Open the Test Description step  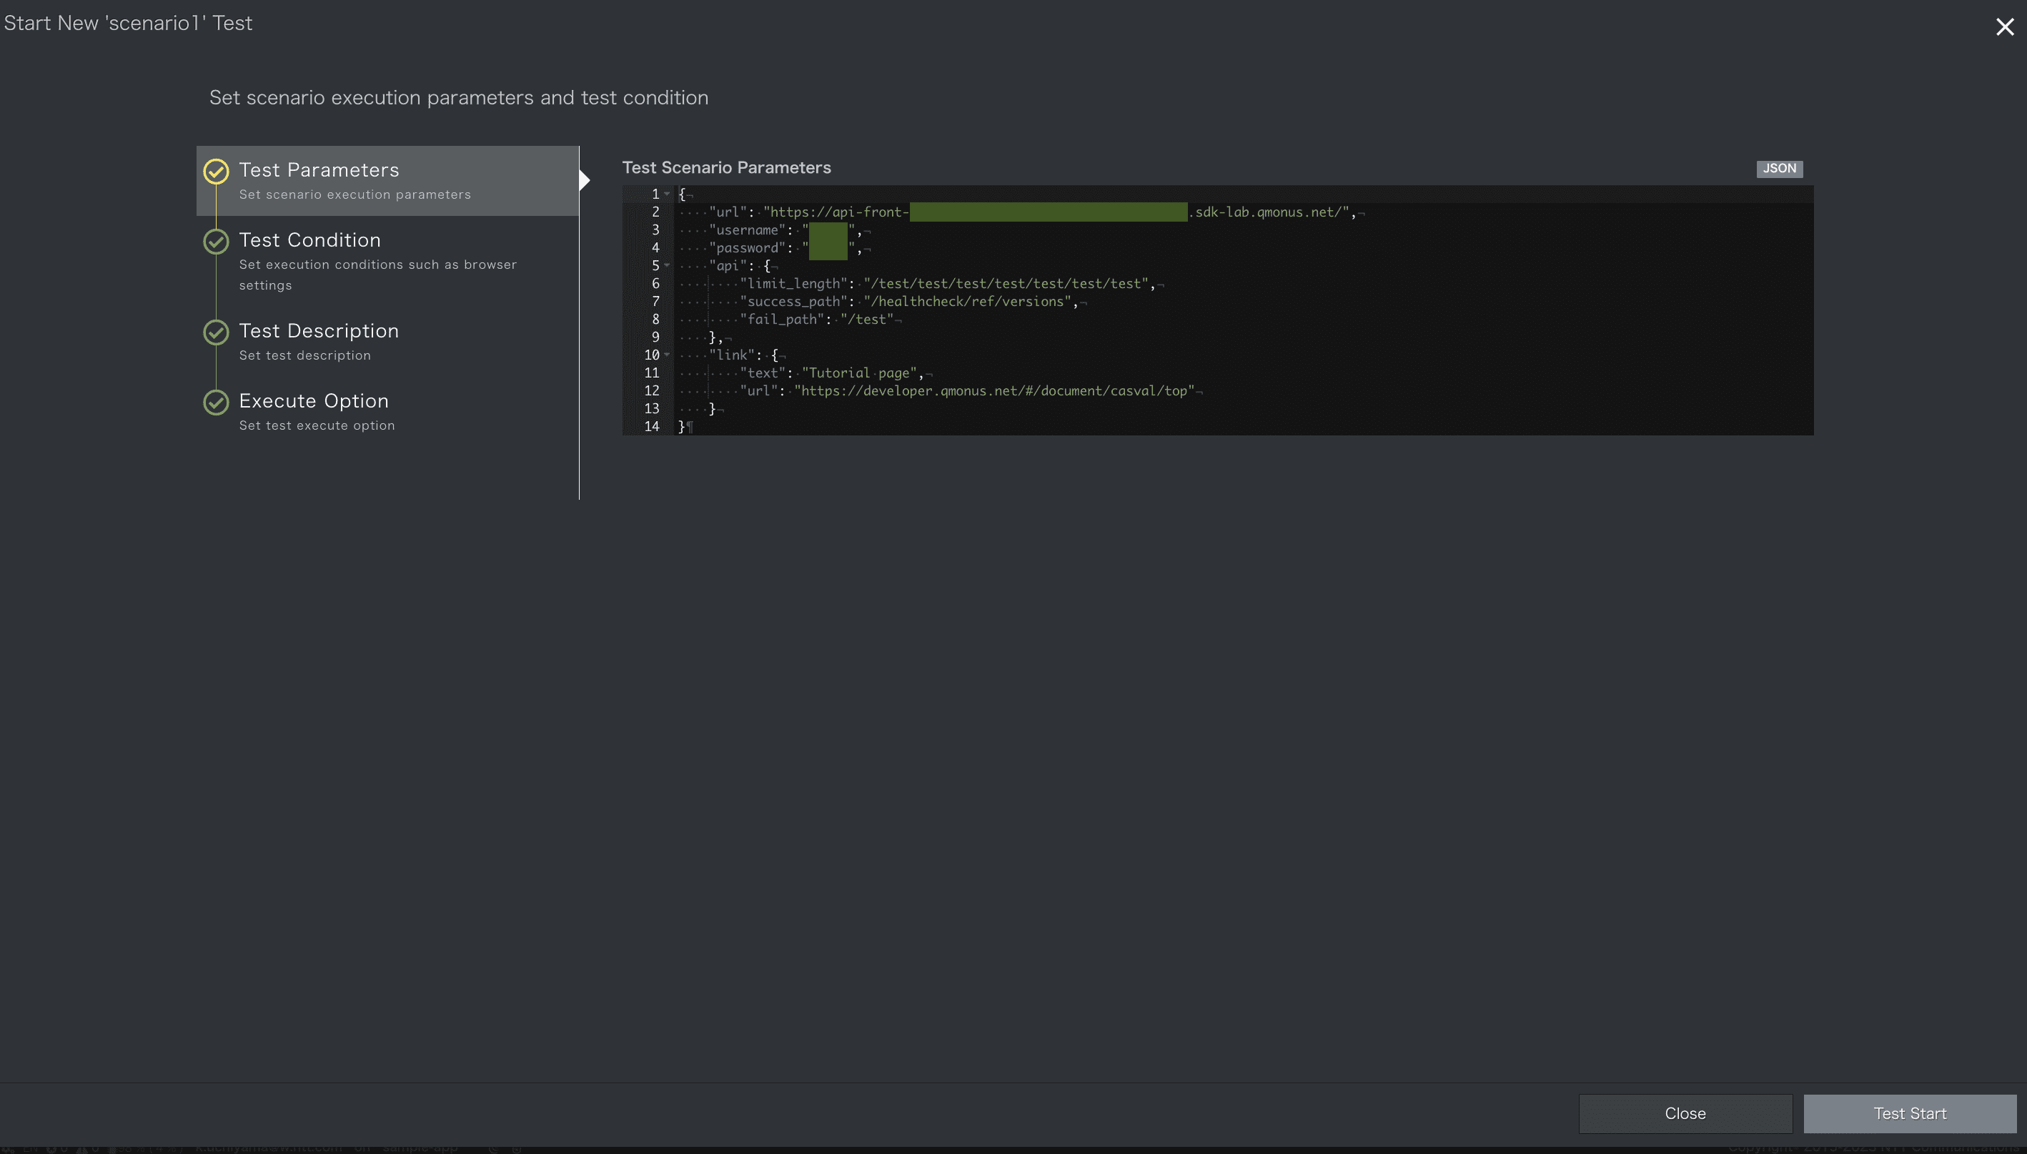[319, 331]
